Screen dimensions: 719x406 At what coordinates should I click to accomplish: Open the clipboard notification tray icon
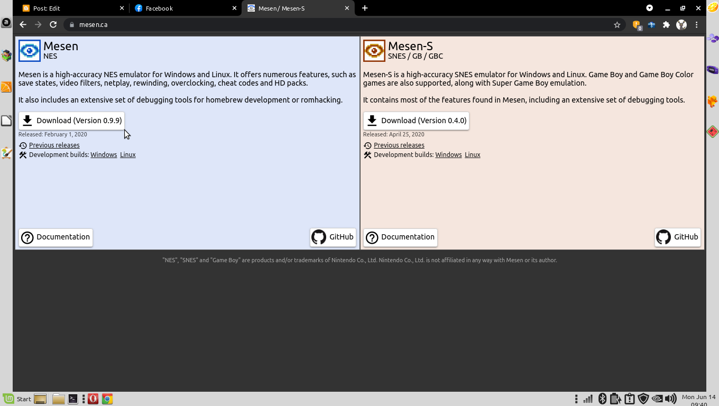pyautogui.click(x=629, y=399)
